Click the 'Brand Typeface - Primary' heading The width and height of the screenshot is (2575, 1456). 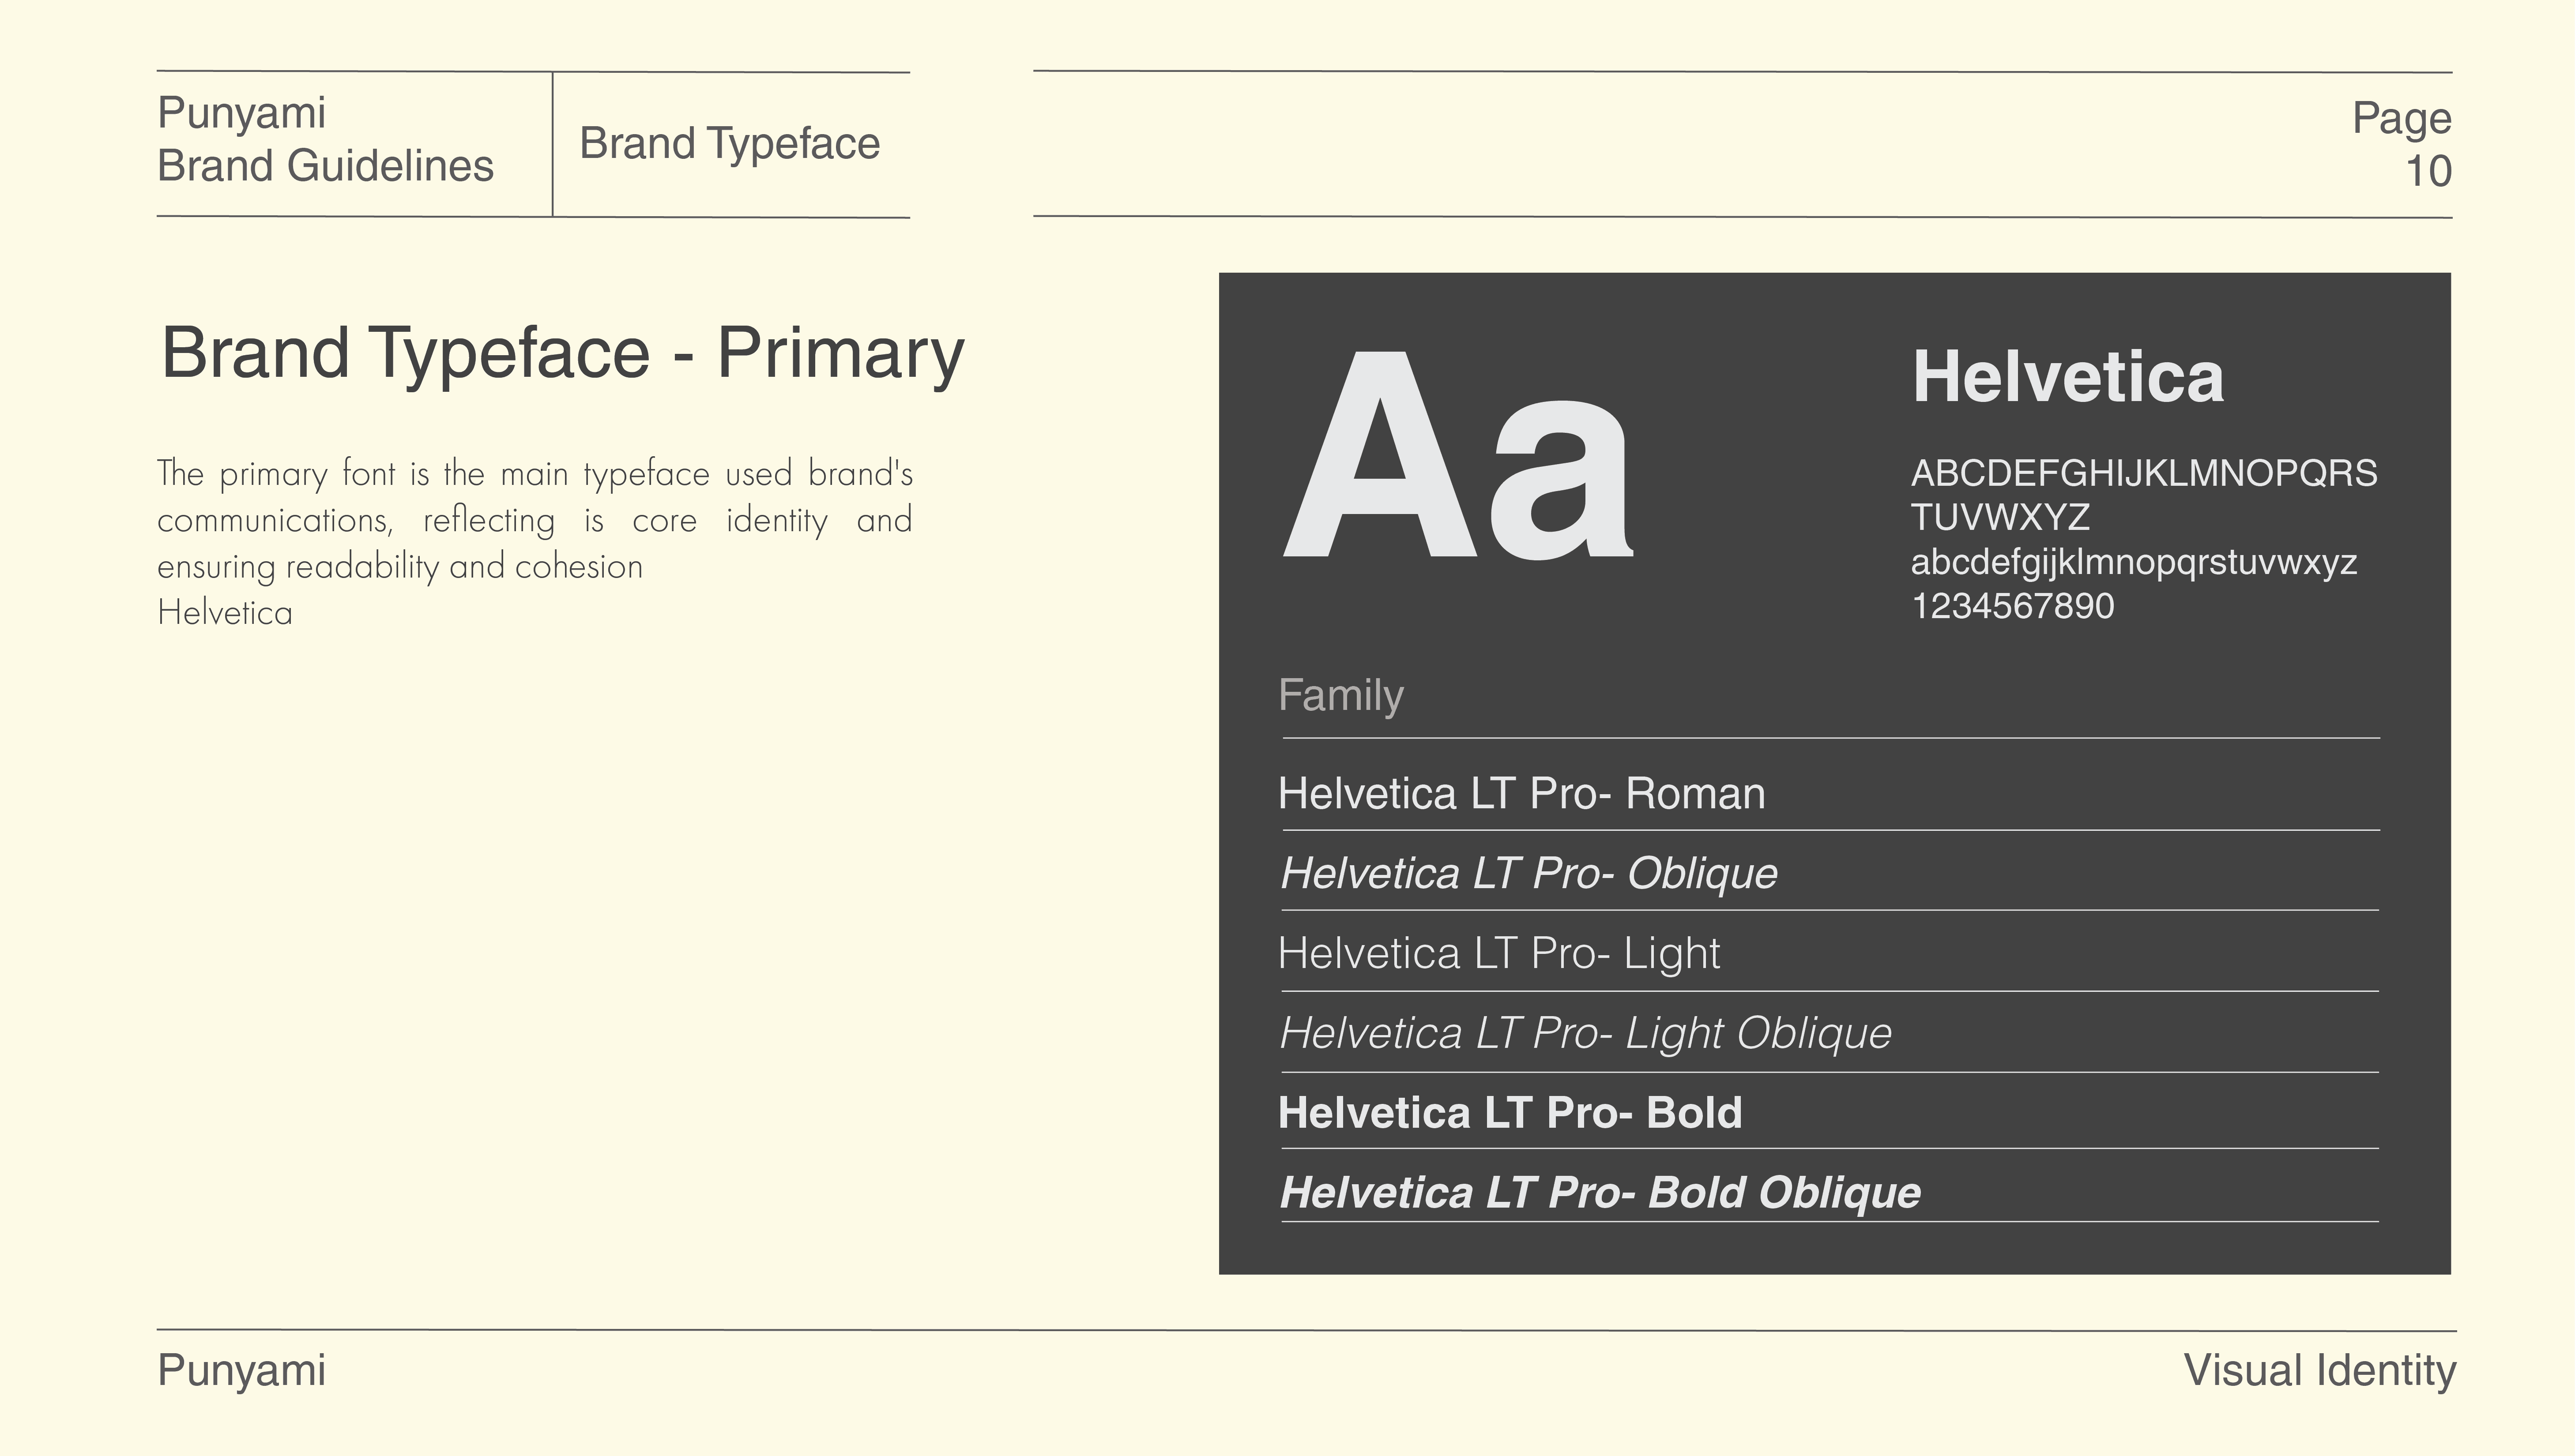click(562, 353)
